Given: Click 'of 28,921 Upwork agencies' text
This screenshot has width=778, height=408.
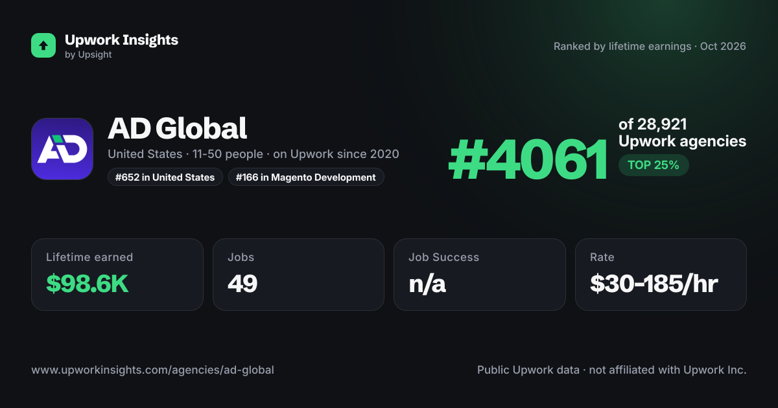Looking at the screenshot, I should 682,133.
